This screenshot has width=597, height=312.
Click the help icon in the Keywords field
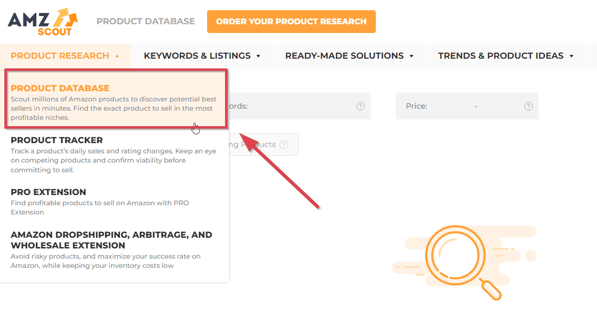360,106
